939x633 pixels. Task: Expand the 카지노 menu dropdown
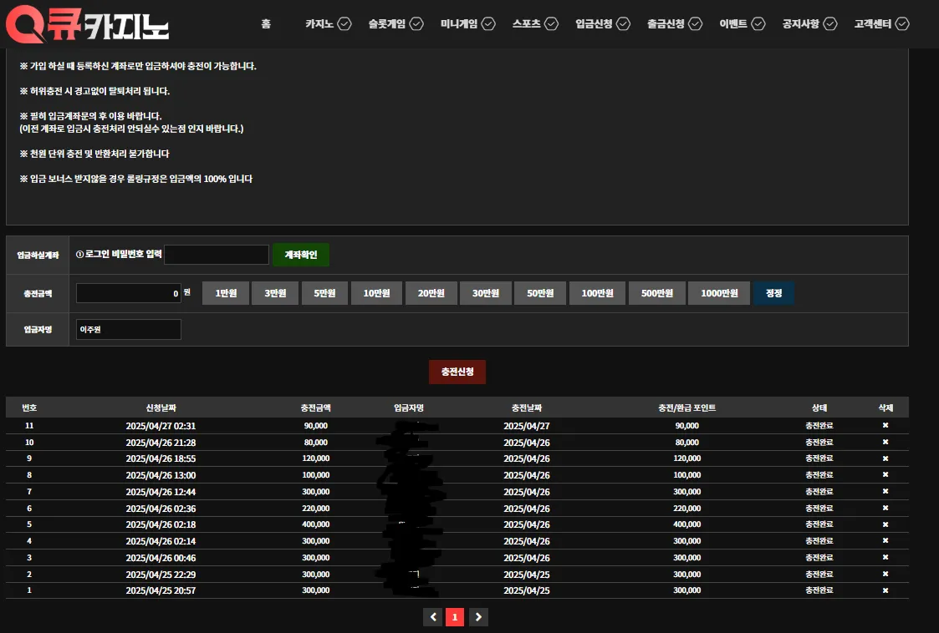(x=344, y=24)
